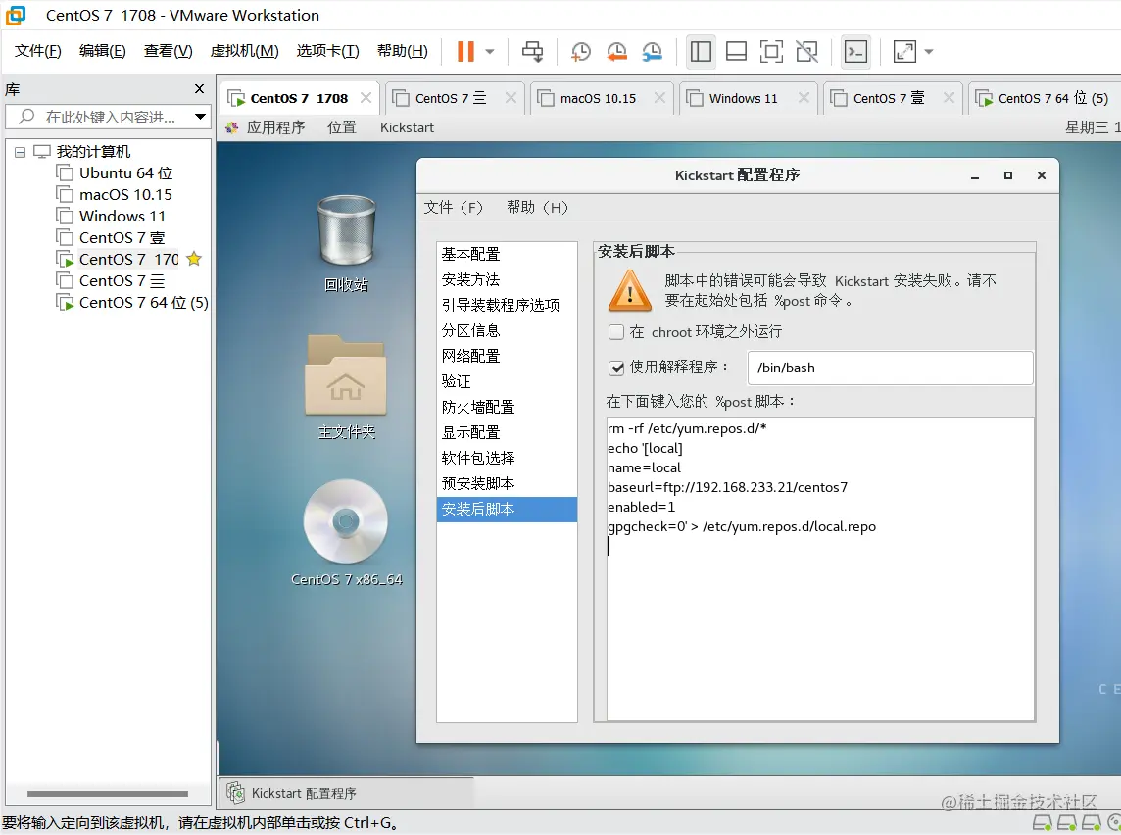Select 验证 in the Kickstart list
This screenshot has height=835, width=1121.
(x=507, y=382)
